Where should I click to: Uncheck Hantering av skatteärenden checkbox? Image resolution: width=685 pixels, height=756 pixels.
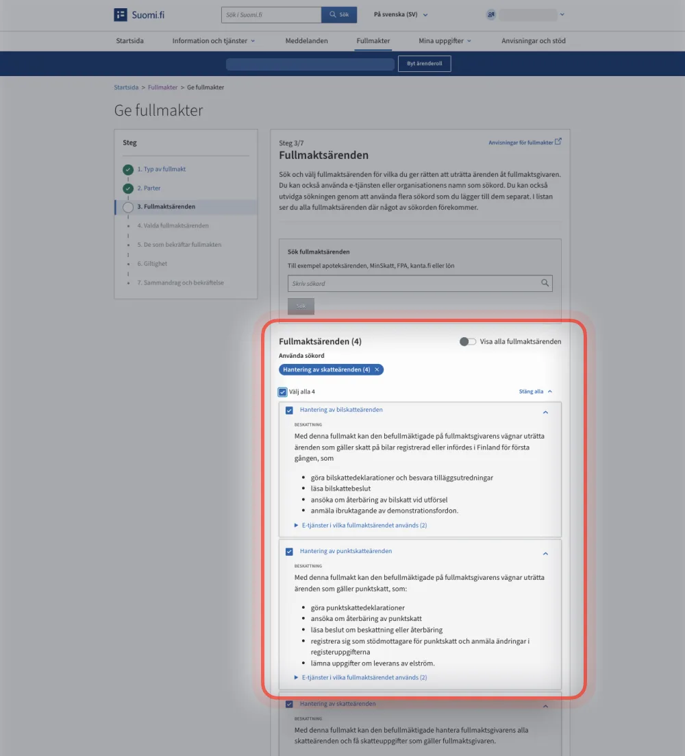click(289, 705)
